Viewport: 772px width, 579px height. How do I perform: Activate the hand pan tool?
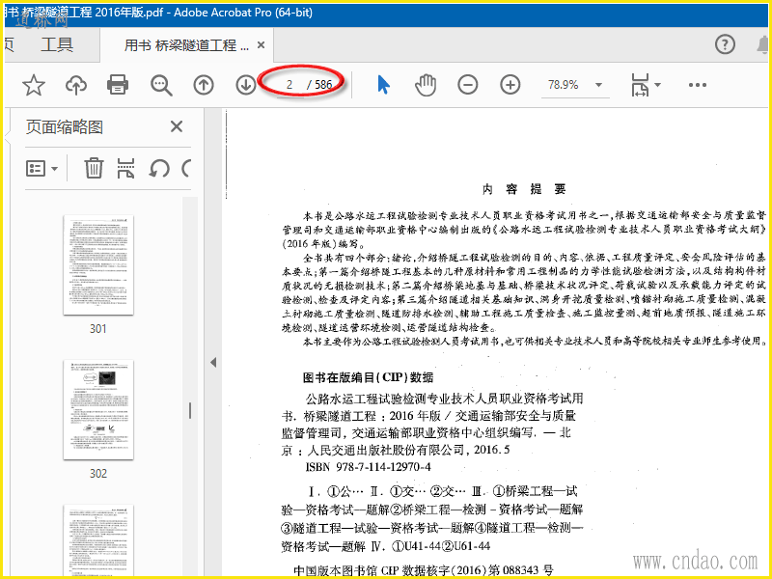(x=426, y=85)
